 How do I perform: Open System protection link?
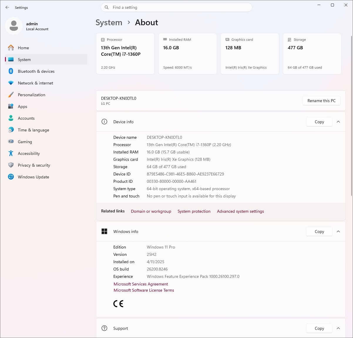(x=194, y=211)
